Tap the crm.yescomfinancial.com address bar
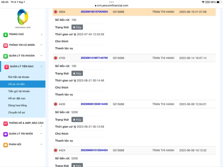The height and width of the screenshot is (167, 223). (x=111, y=5)
